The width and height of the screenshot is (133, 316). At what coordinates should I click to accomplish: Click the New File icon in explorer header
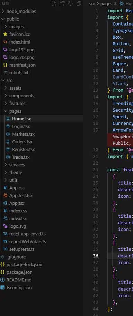(54, 3)
